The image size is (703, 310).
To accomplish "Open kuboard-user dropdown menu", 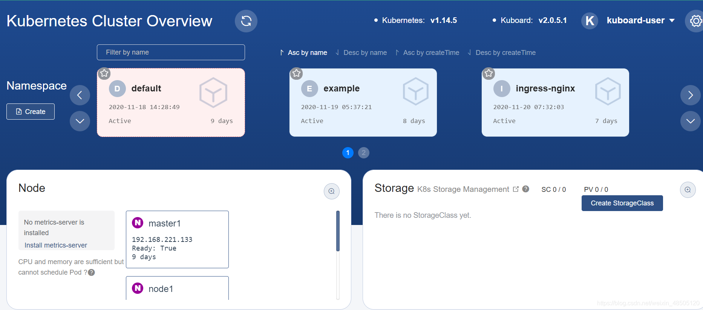I will coord(640,21).
